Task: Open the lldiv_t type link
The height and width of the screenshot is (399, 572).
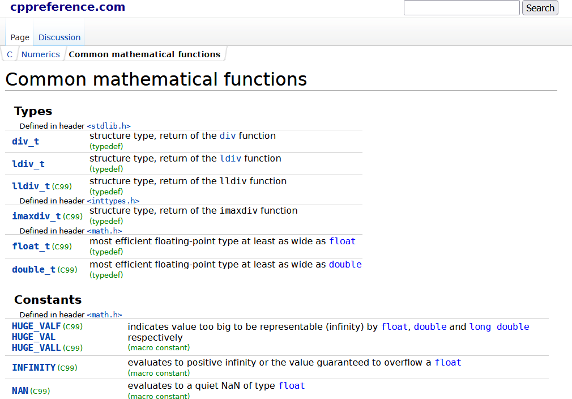Action: pyautogui.click(x=31, y=186)
